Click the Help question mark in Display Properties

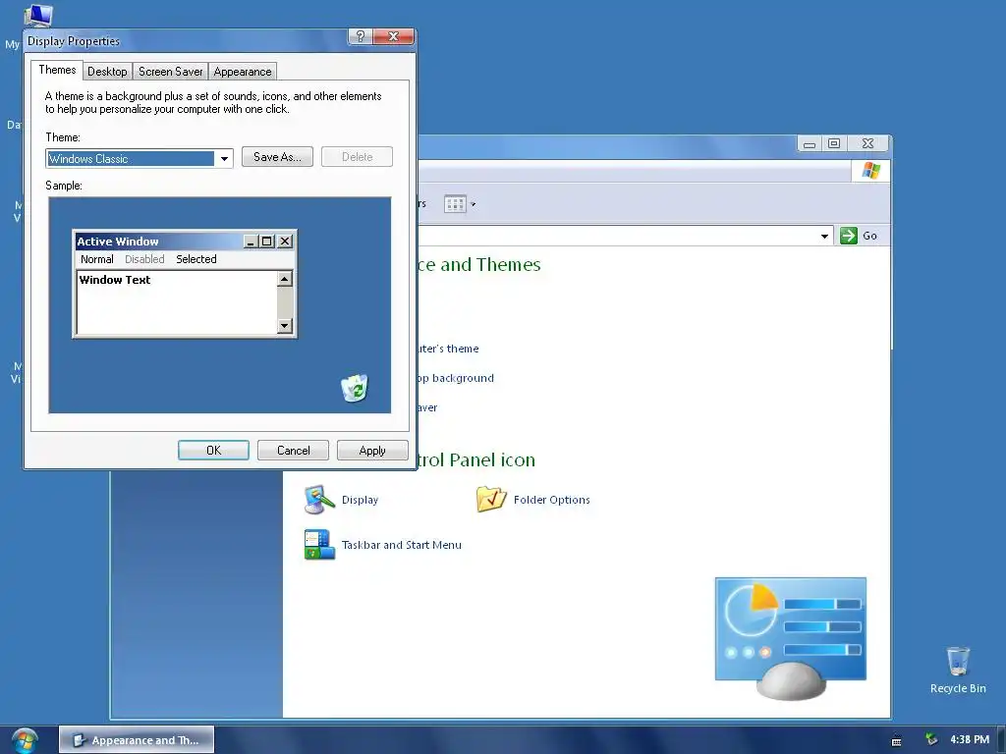coord(360,36)
